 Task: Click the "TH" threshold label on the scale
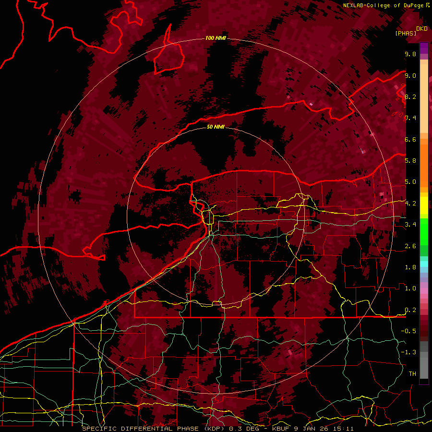point(412,373)
